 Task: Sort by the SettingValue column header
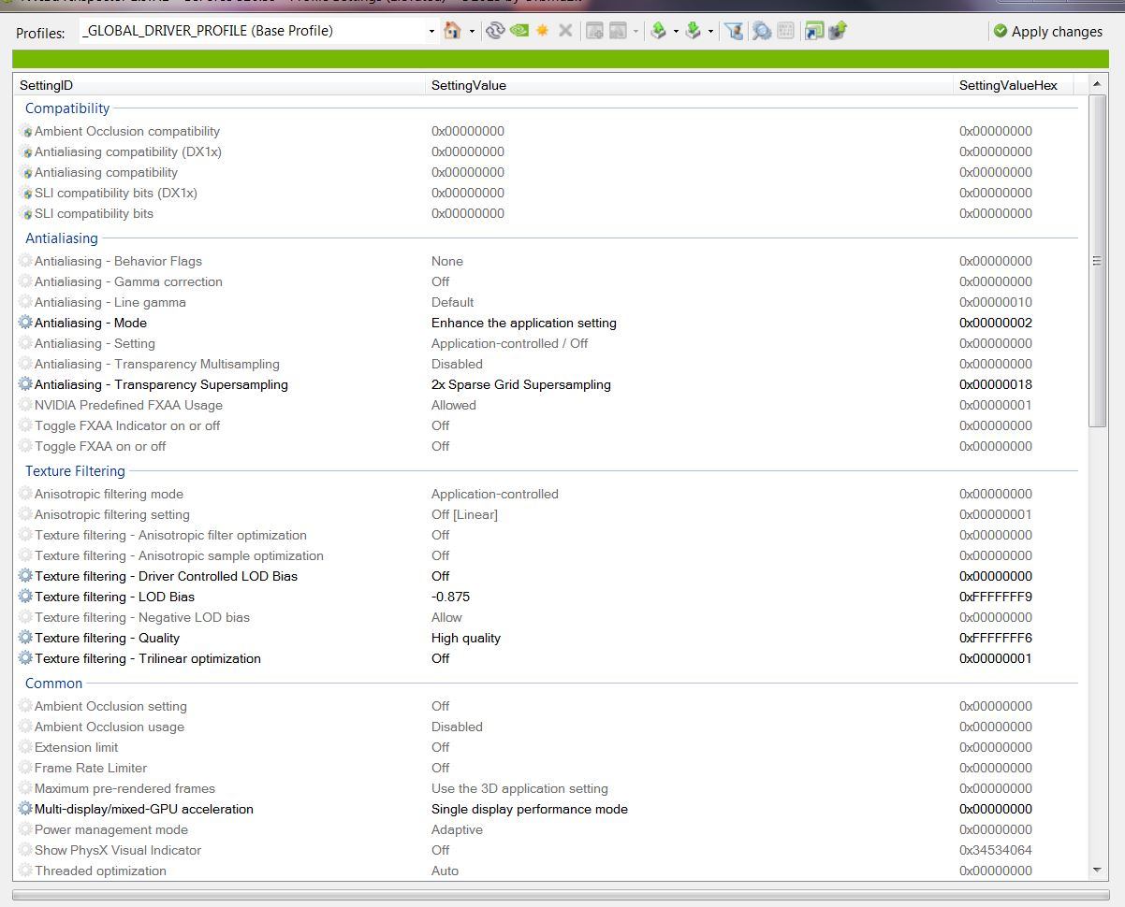tap(691, 85)
